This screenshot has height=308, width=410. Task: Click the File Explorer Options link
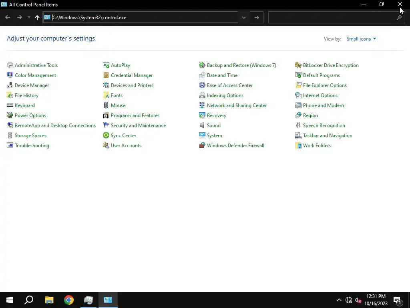[x=325, y=85]
